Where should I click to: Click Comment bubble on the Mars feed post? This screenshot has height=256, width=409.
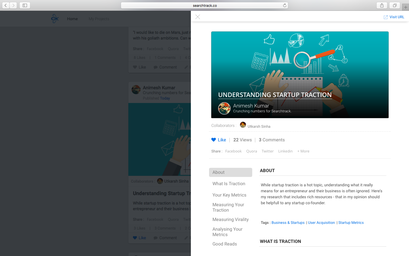point(156,67)
